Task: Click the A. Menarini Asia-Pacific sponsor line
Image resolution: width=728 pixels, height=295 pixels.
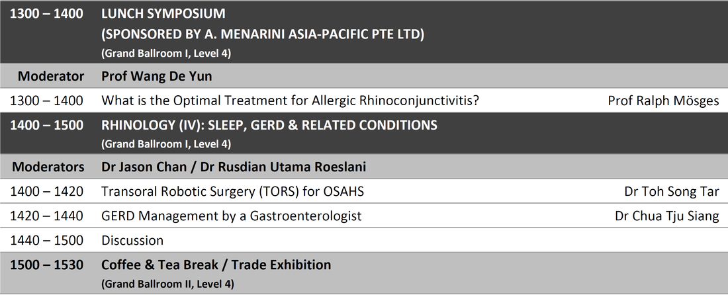Action: [263, 34]
